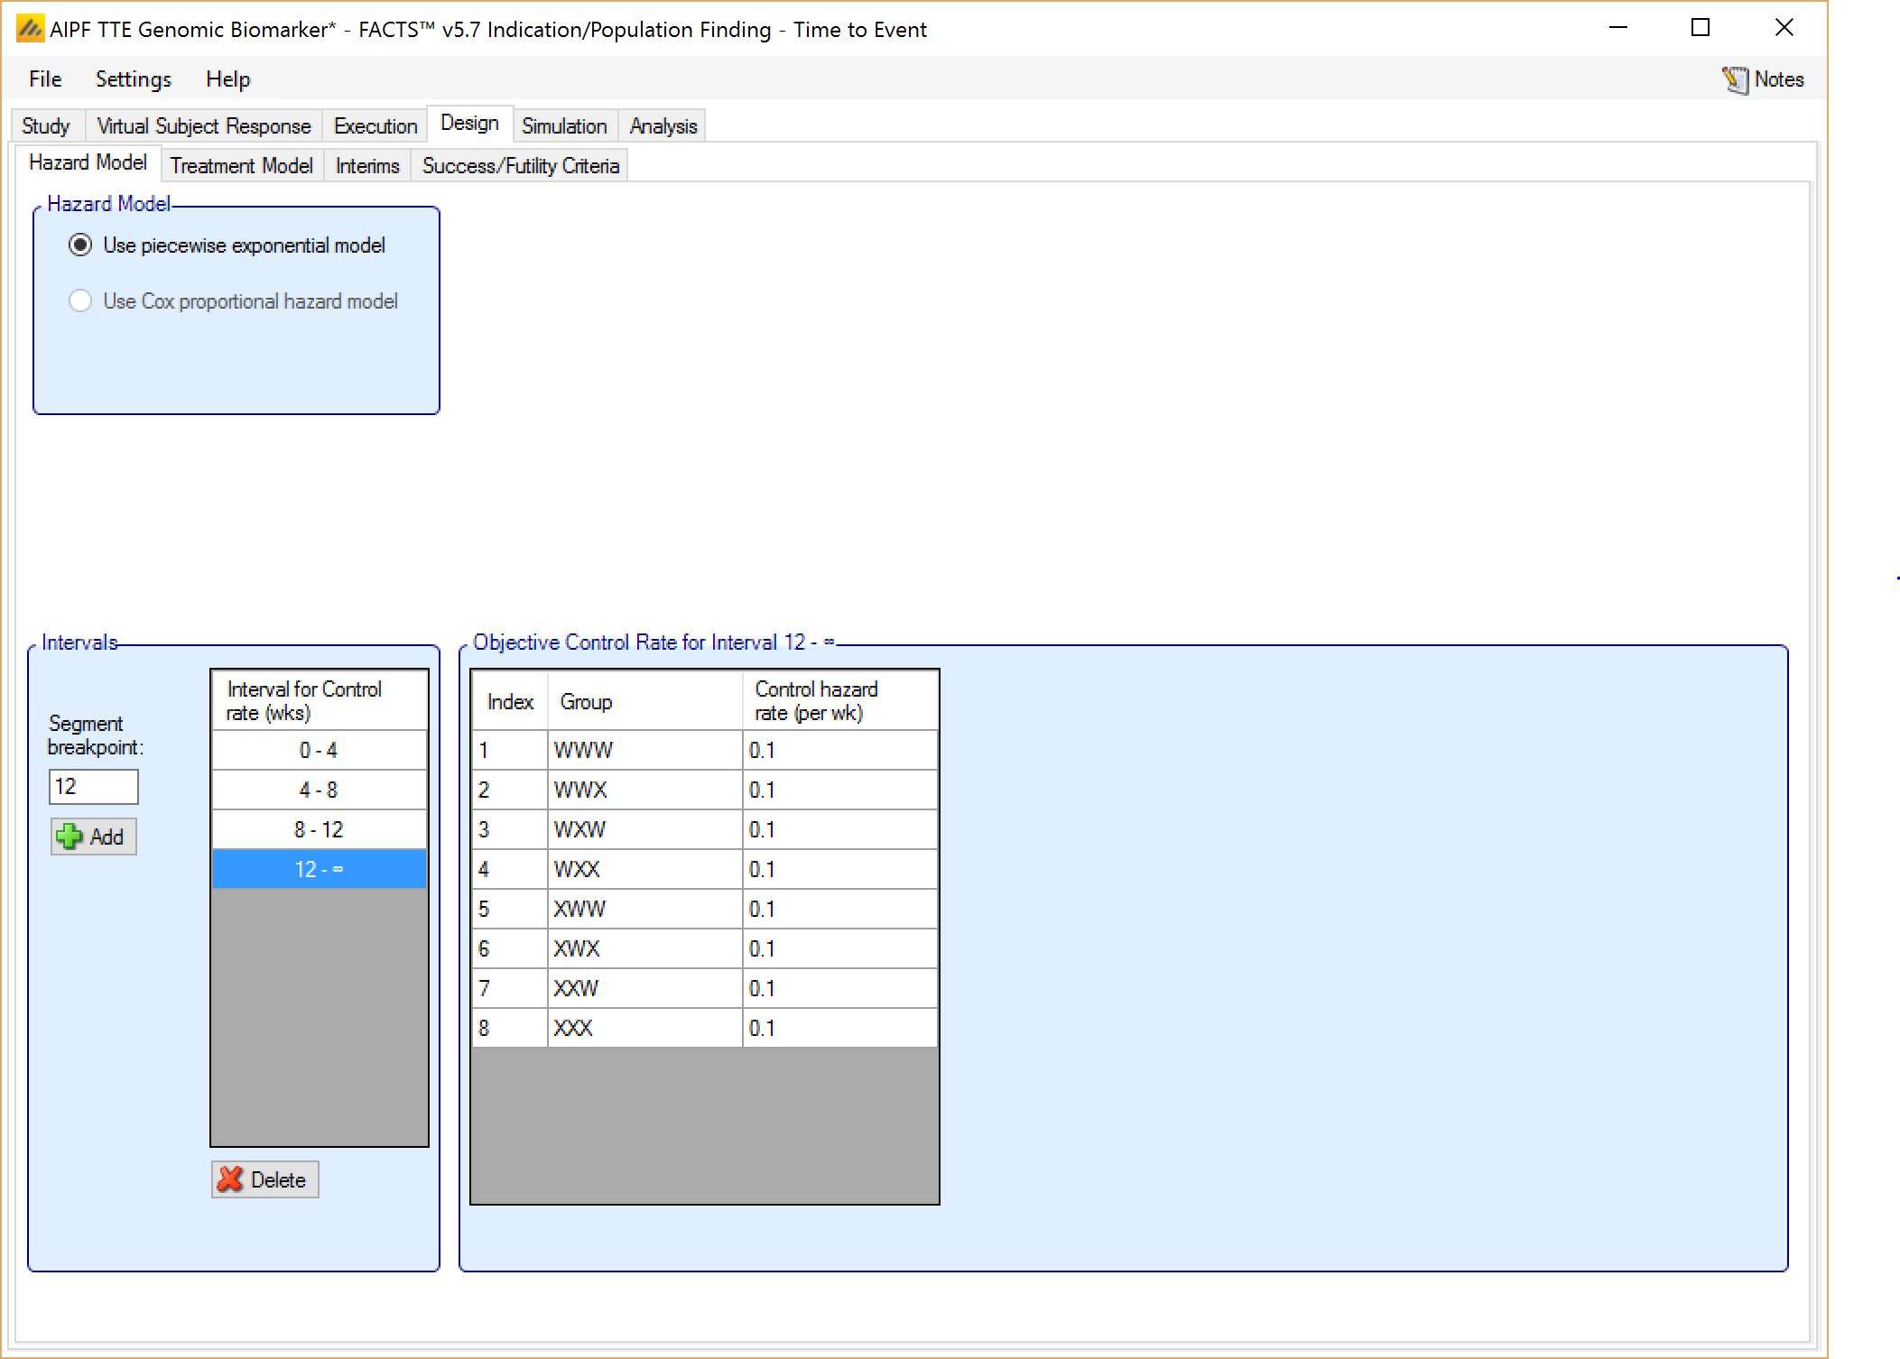Image resolution: width=1900 pixels, height=1359 pixels.
Task: Select Cox proportional hazard model option
Action: pyautogui.click(x=80, y=301)
